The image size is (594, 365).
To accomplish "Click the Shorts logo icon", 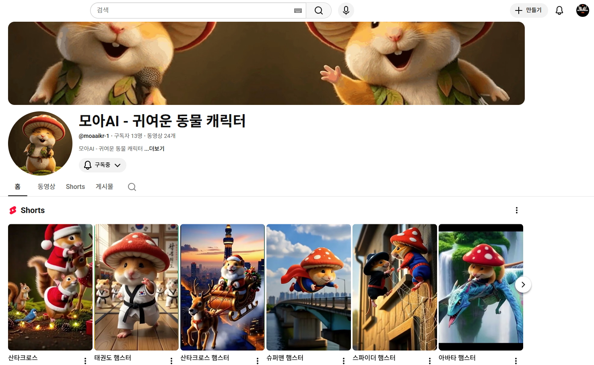I will pos(12,210).
